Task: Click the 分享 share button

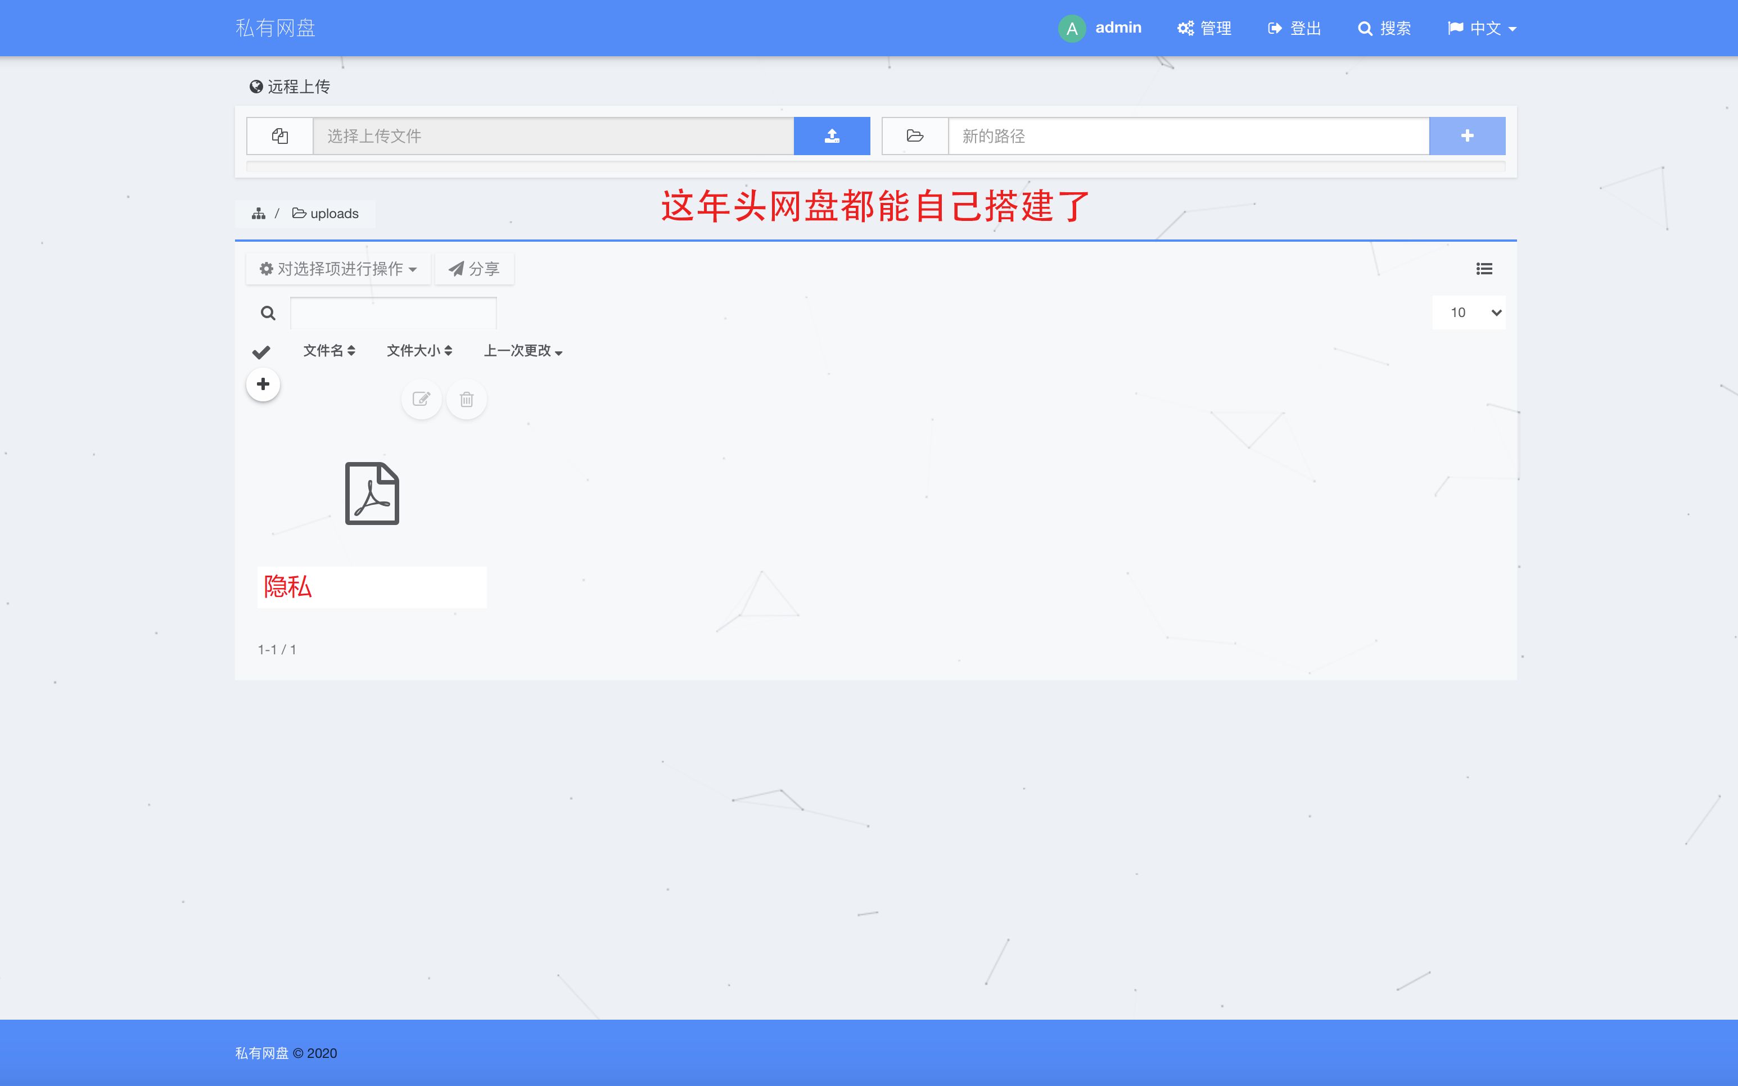Action: 474,269
